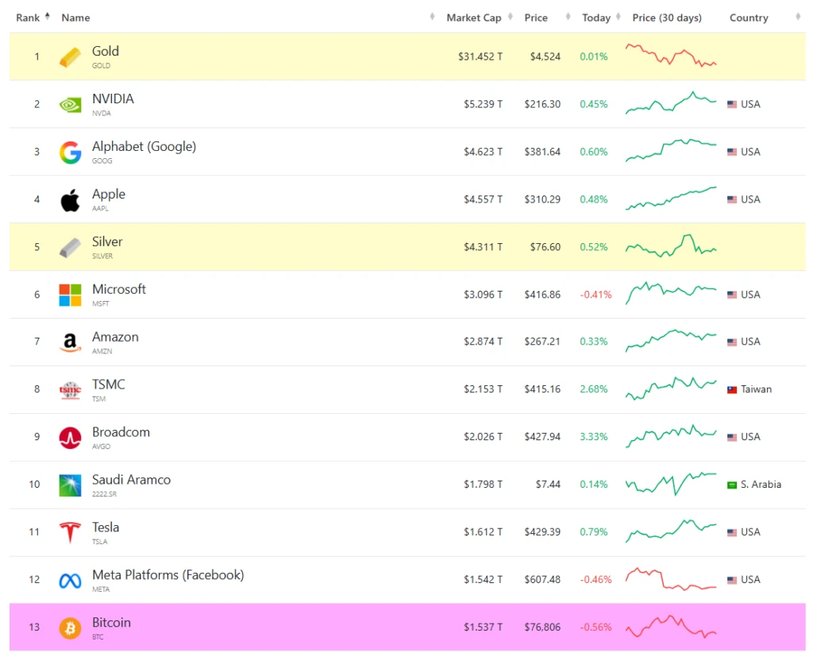Click the S. Arabia country label
813x657 pixels.
pos(761,485)
